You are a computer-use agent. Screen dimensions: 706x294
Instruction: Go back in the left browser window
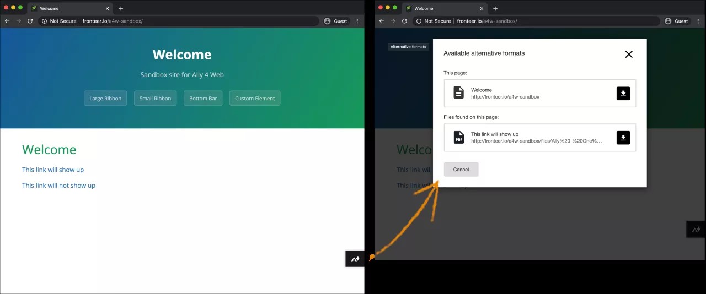(7, 21)
